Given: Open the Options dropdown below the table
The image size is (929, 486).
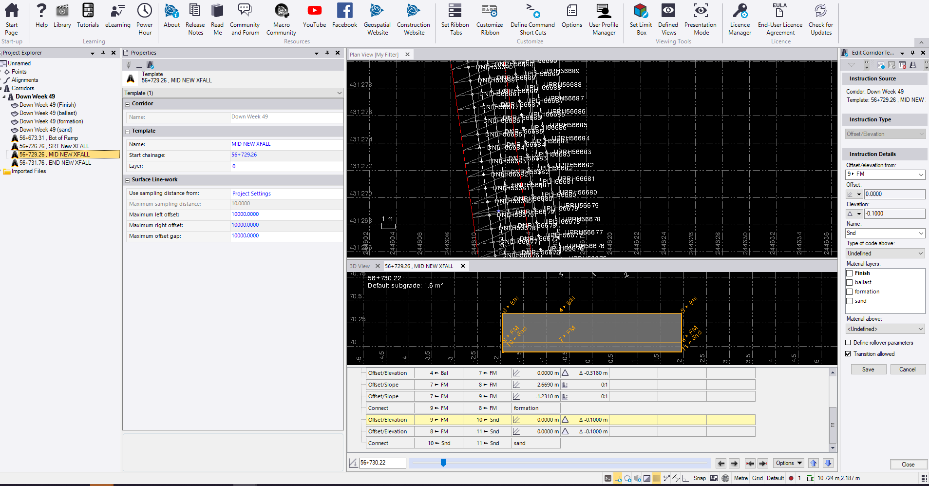Looking at the screenshot, I should [789, 463].
